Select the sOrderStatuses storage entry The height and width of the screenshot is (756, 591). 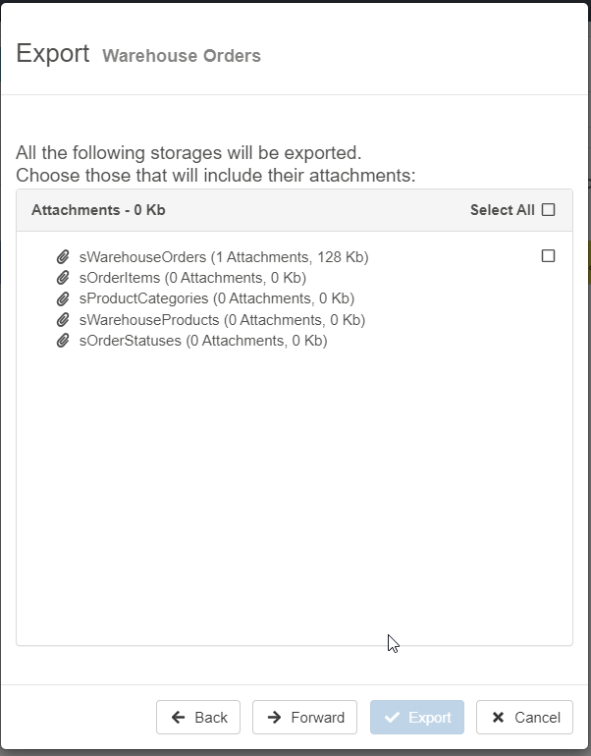point(202,341)
